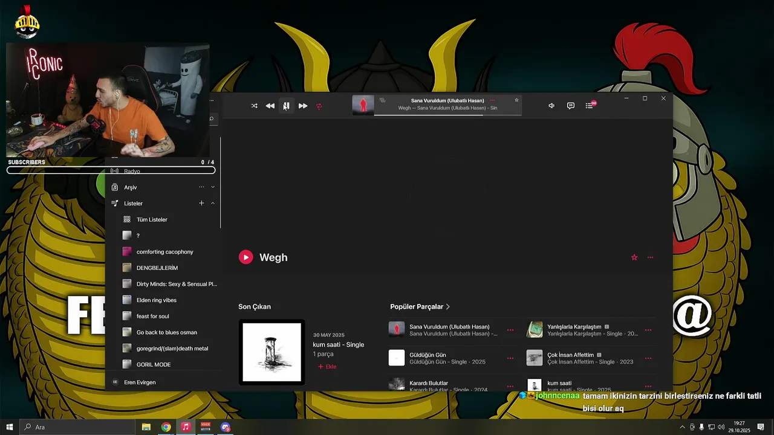Click Yanlışlarla Karşılaştım album thumbnail
Image resolution: width=774 pixels, height=435 pixels.
(535, 329)
